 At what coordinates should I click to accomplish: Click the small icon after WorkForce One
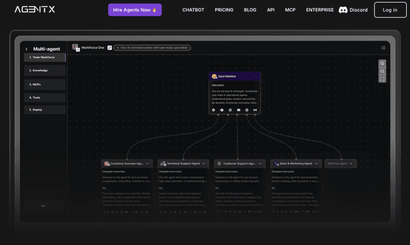click(x=110, y=48)
